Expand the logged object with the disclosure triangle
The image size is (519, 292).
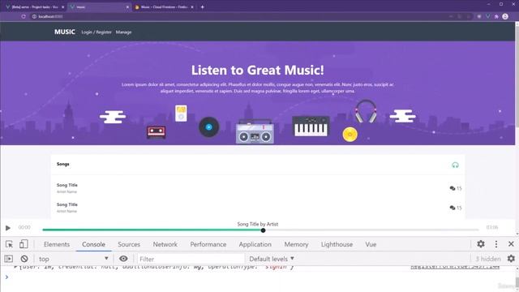(x=15, y=267)
